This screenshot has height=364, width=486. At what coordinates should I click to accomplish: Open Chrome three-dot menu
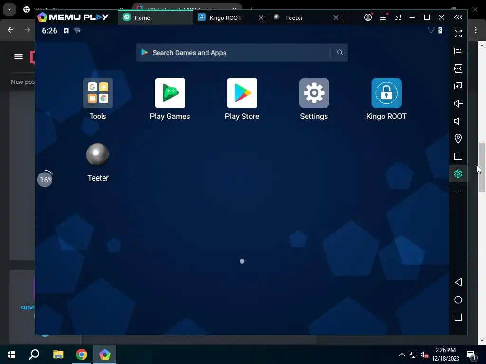(x=476, y=30)
